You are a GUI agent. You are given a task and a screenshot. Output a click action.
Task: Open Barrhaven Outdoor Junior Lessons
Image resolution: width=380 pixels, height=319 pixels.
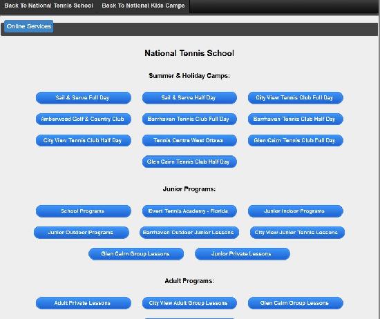pyautogui.click(x=189, y=232)
